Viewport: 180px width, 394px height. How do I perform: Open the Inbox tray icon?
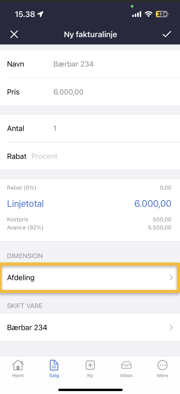[x=126, y=365]
